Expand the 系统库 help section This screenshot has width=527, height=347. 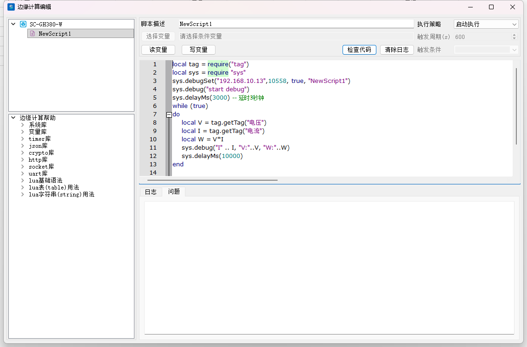tap(22, 125)
